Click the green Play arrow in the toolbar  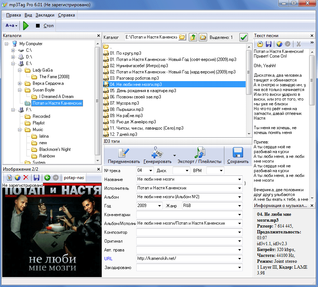click(26, 26)
